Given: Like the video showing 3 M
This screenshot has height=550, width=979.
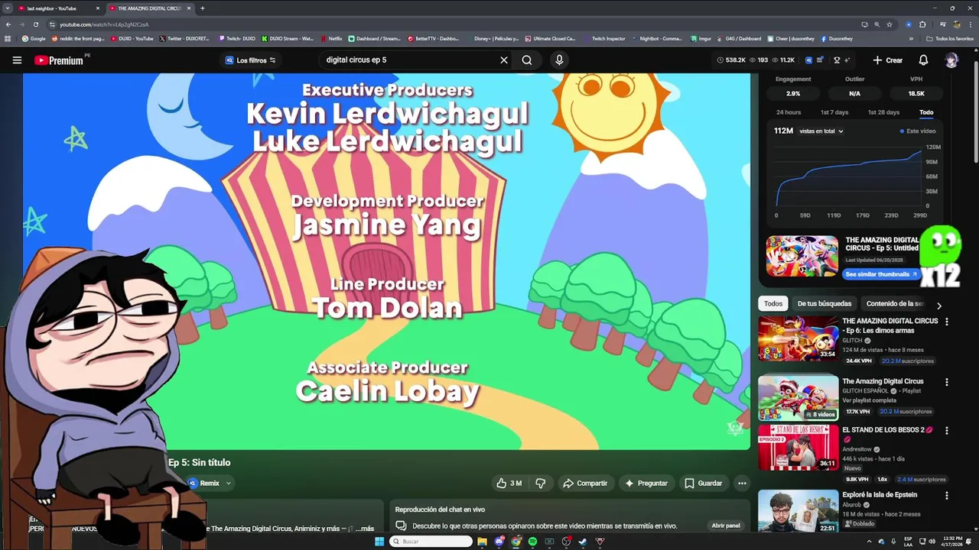Looking at the screenshot, I should point(509,483).
